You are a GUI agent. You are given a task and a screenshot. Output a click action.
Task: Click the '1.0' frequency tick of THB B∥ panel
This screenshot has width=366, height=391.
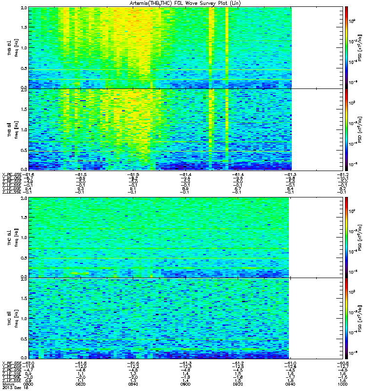coord(24,130)
